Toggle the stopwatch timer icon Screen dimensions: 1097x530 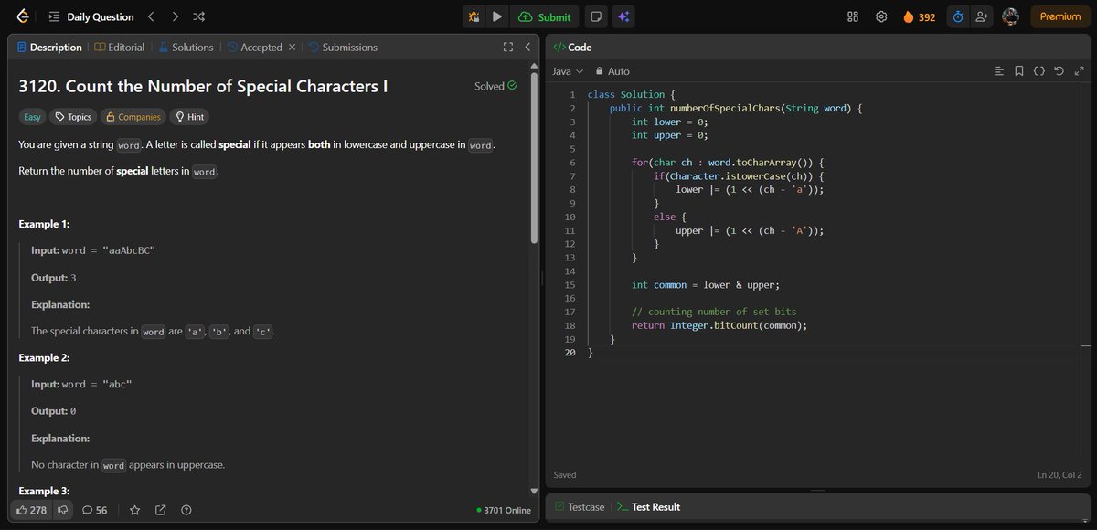(957, 16)
